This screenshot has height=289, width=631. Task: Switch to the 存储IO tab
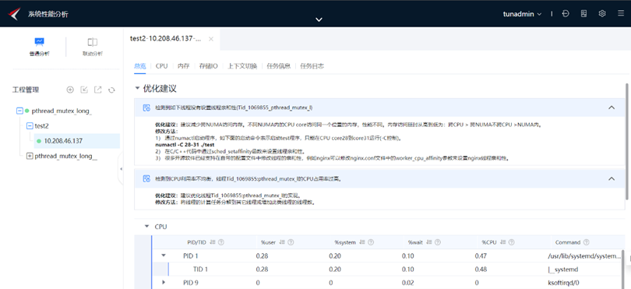pos(209,66)
